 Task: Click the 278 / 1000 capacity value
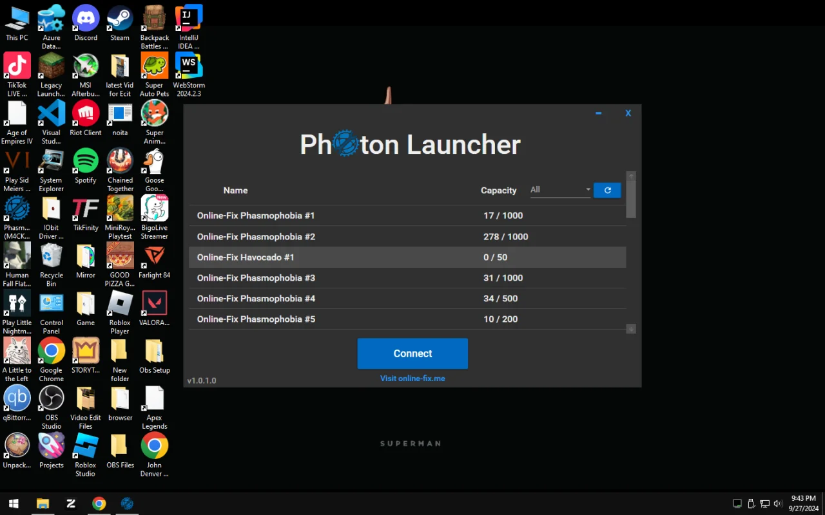(505, 236)
